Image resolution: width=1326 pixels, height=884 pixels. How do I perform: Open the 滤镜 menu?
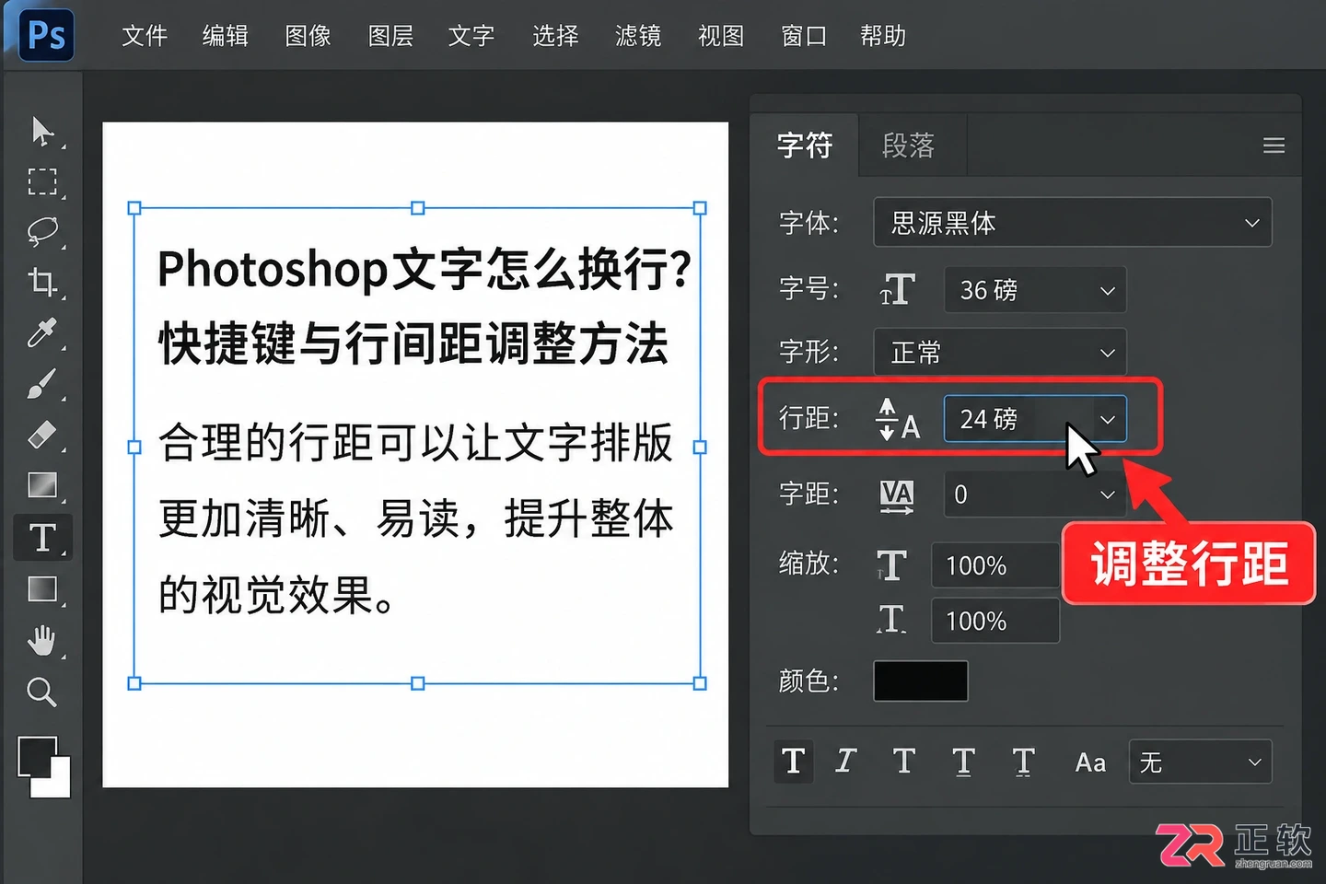point(638,36)
